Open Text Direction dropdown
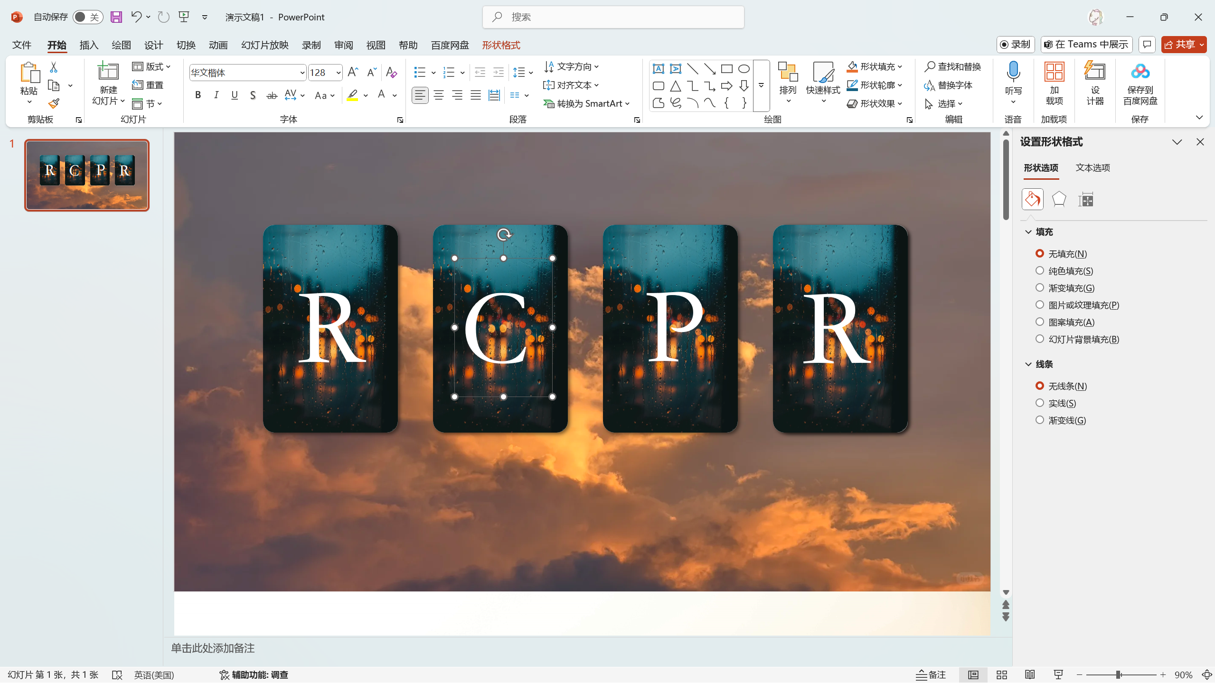 [572, 66]
